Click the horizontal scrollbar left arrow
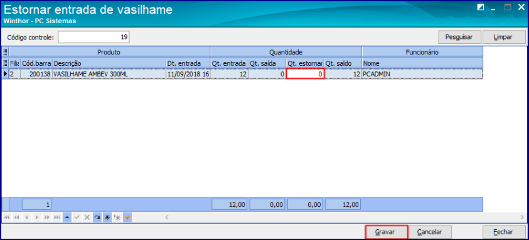Image resolution: width=529 pixels, height=240 pixels. coord(167,217)
